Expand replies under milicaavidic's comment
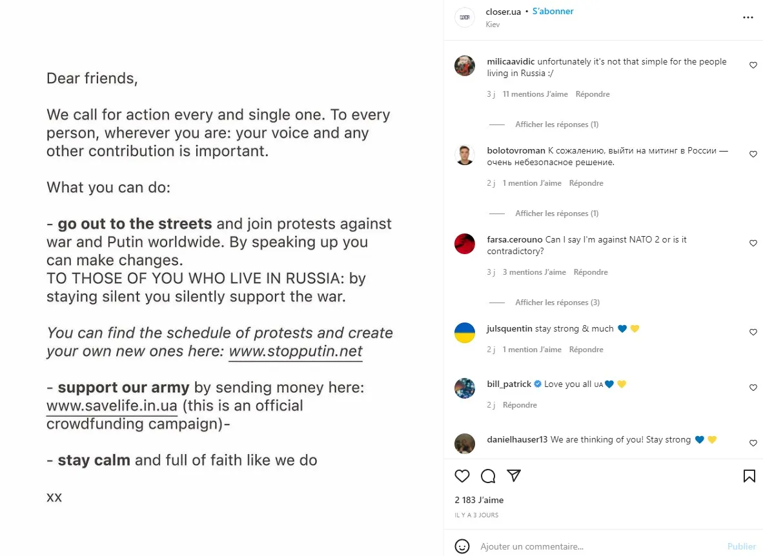 point(556,124)
